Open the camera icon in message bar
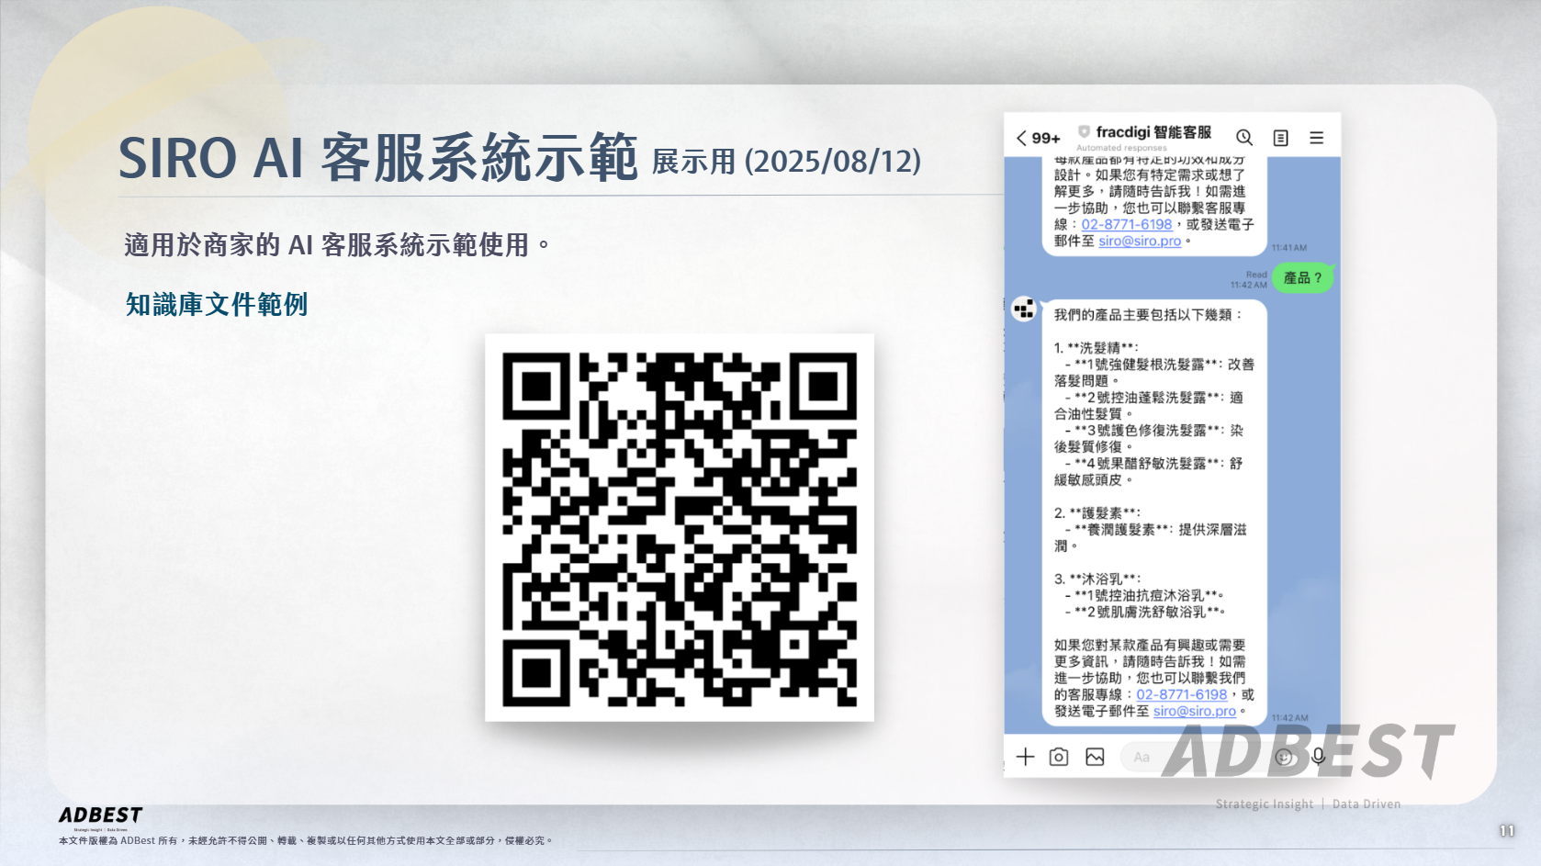Image resolution: width=1541 pixels, height=866 pixels. pyautogui.click(x=1059, y=757)
